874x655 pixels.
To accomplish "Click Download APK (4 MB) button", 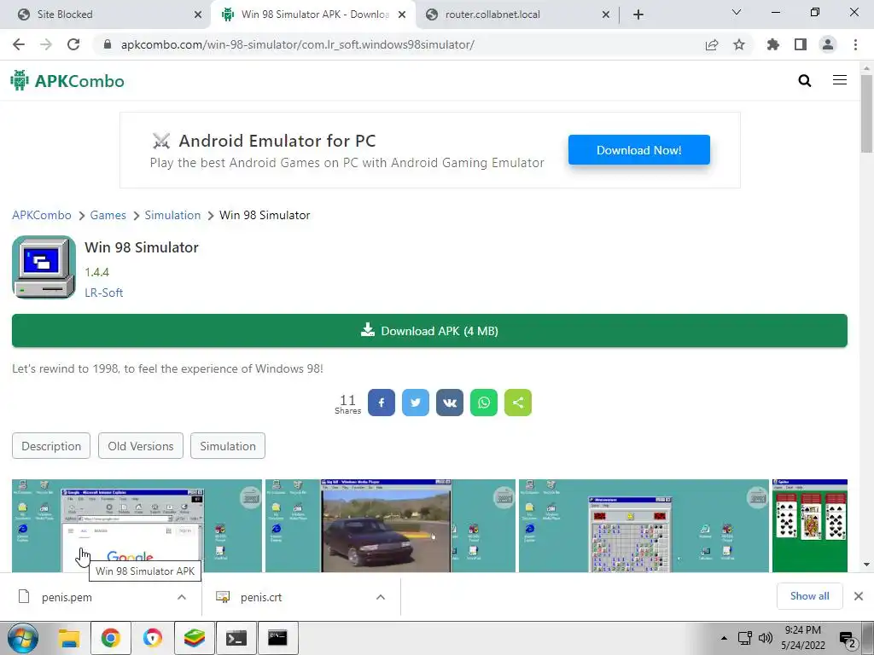I will tap(430, 331).
